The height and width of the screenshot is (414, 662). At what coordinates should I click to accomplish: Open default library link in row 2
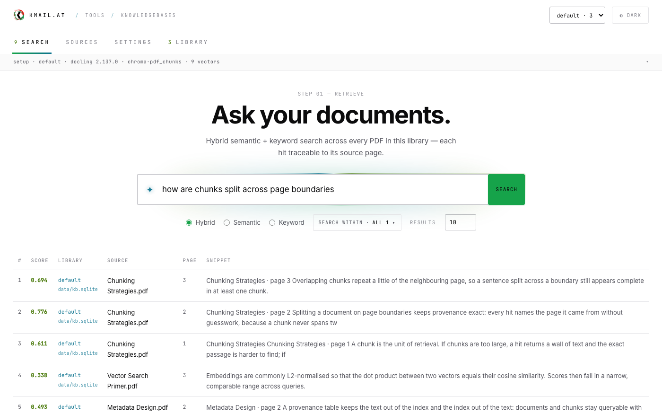pyautogui.click(x=70, y=312)
